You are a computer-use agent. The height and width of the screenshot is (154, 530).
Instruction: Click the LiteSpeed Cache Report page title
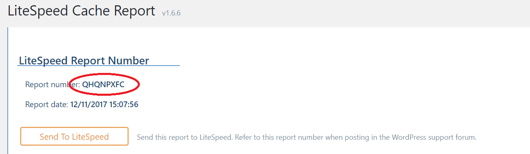tap(82, 11)
